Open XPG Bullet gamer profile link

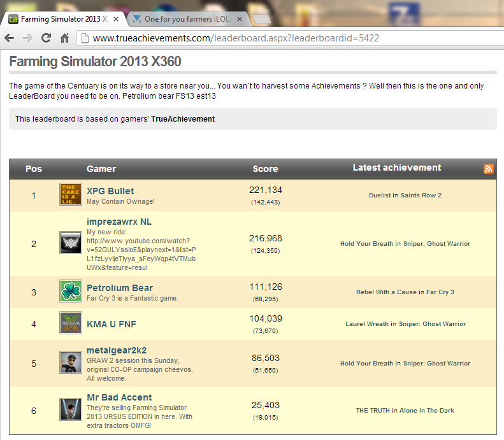point(110,191)
